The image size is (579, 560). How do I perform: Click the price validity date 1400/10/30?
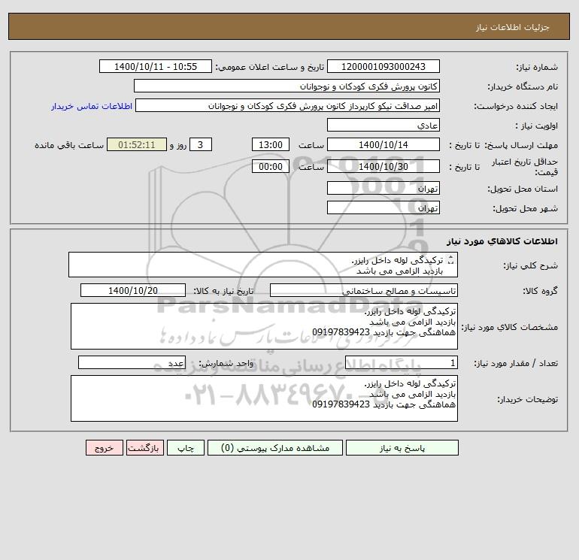(x=383, y=166)
